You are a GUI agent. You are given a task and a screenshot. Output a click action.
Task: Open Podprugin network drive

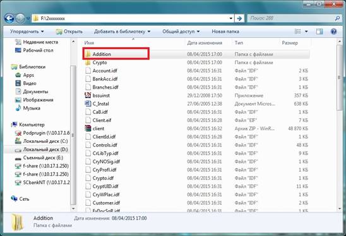pos(42,133)
